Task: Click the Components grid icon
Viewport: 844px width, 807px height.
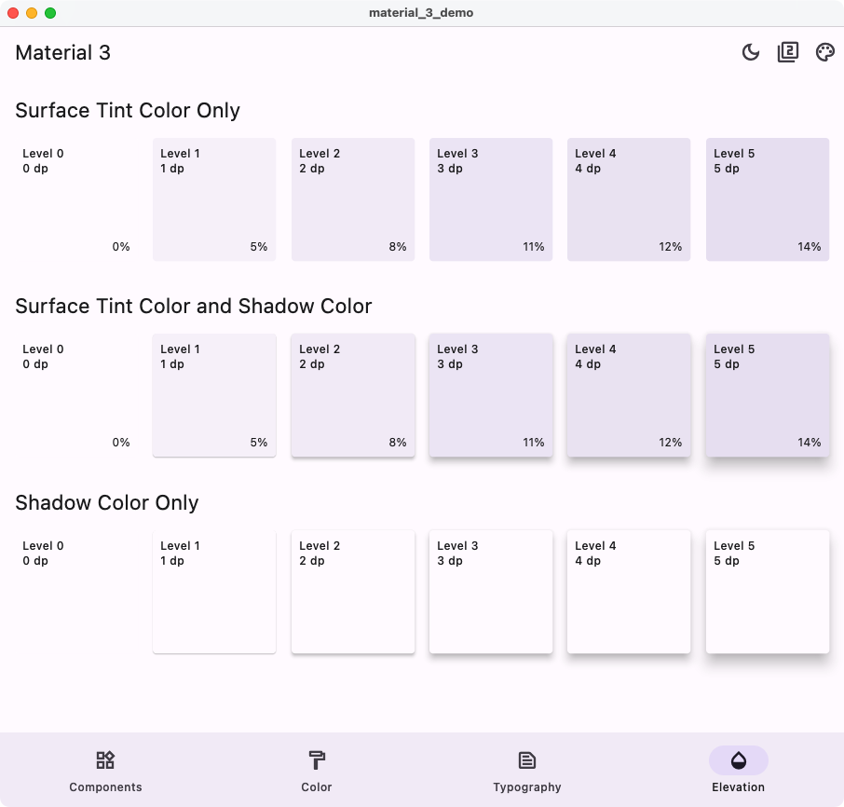Action: click(x=105, y=759)
